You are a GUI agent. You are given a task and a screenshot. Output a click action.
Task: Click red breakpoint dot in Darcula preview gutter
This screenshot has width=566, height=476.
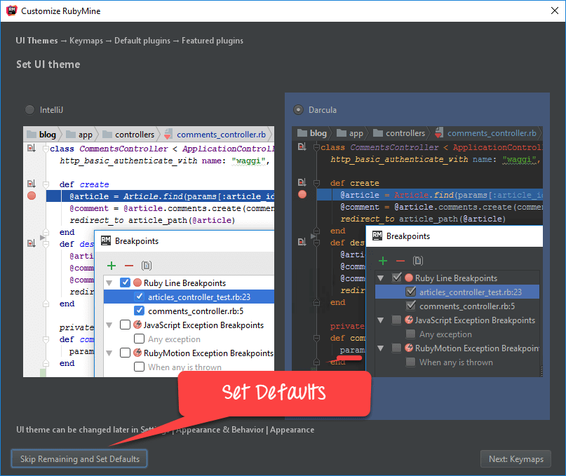[x=302, y=194]
